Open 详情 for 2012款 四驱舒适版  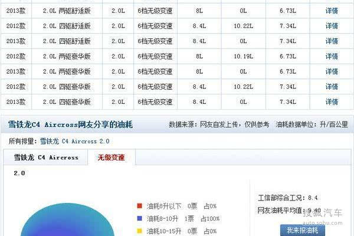tap(332, 26)
